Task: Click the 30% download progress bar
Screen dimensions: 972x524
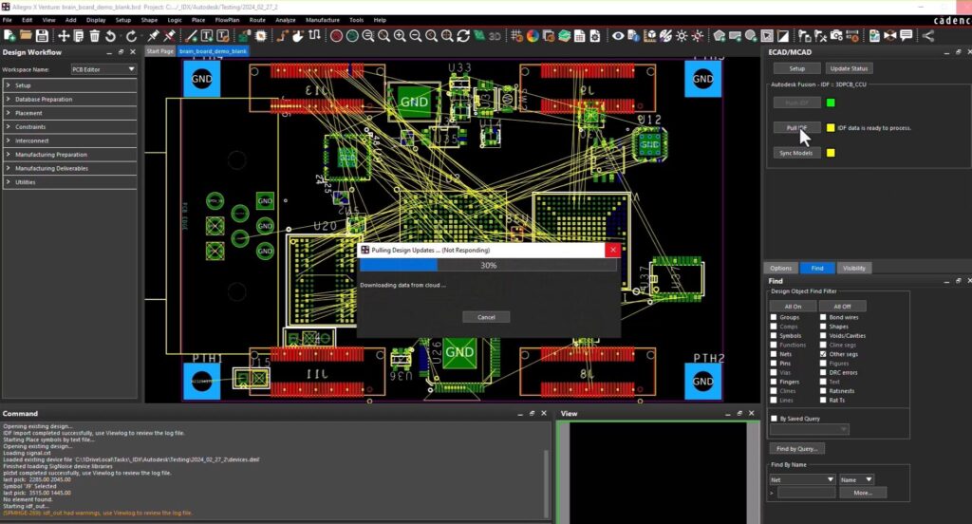Action: [x=488, y=265]
